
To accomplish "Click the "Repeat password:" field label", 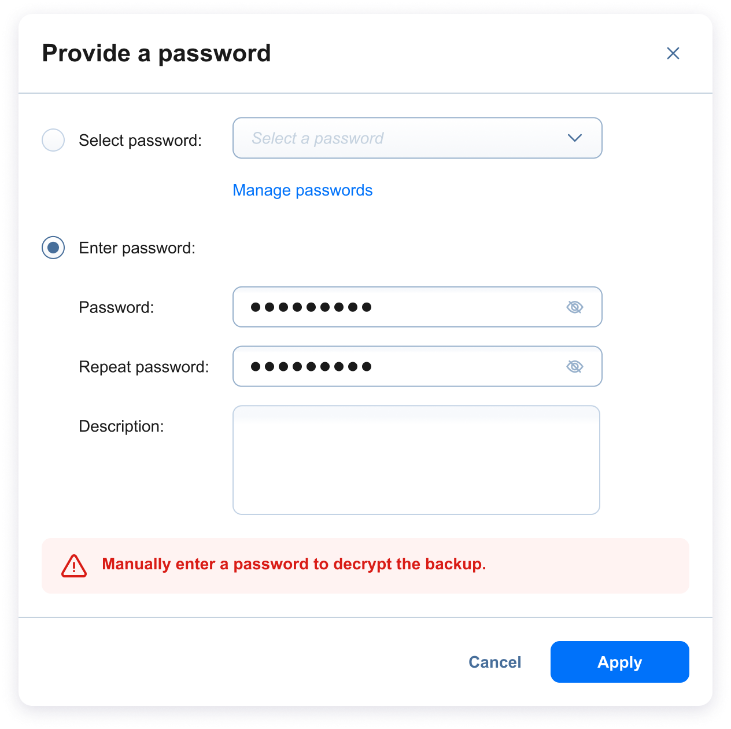I will pos(143,367).
